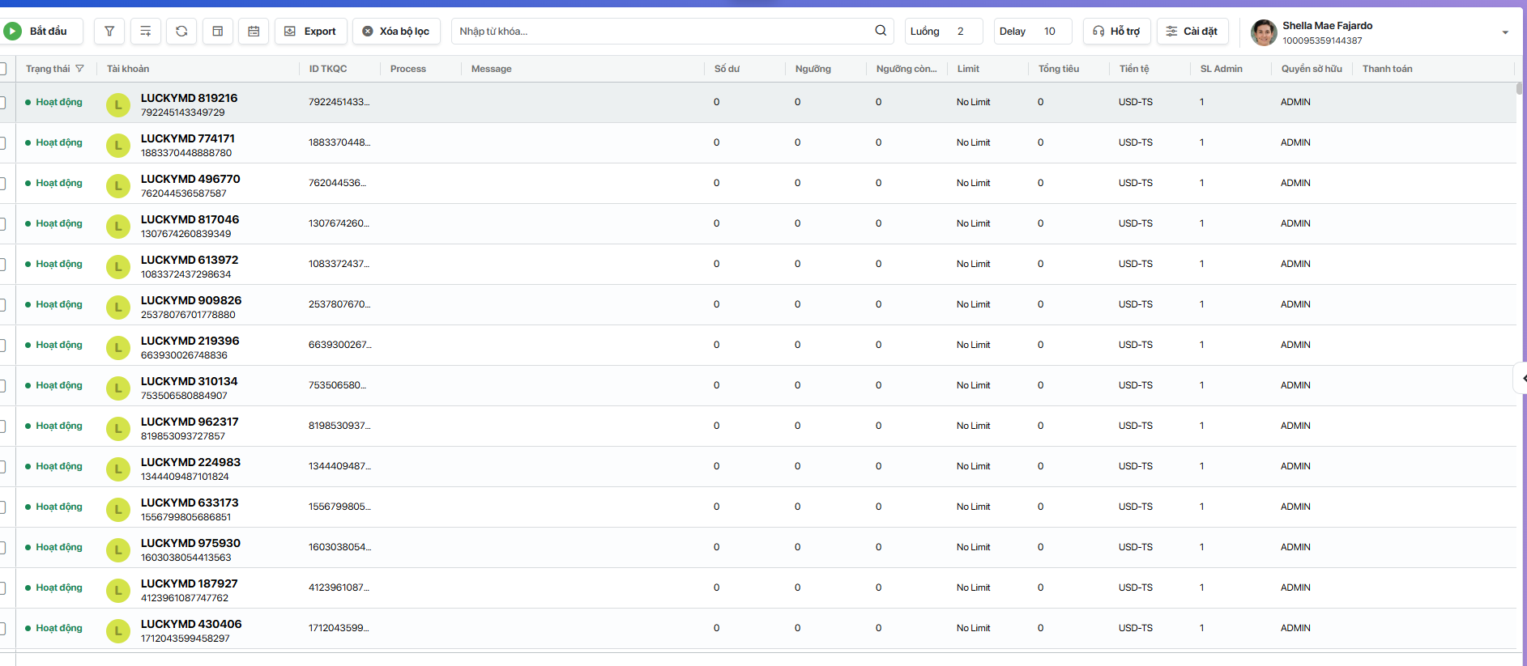The height and width of the screenshot is (666, 1527).
Task: Tick checkbox for LUCKYMD 909826 row
Action: tap(2, 305)
